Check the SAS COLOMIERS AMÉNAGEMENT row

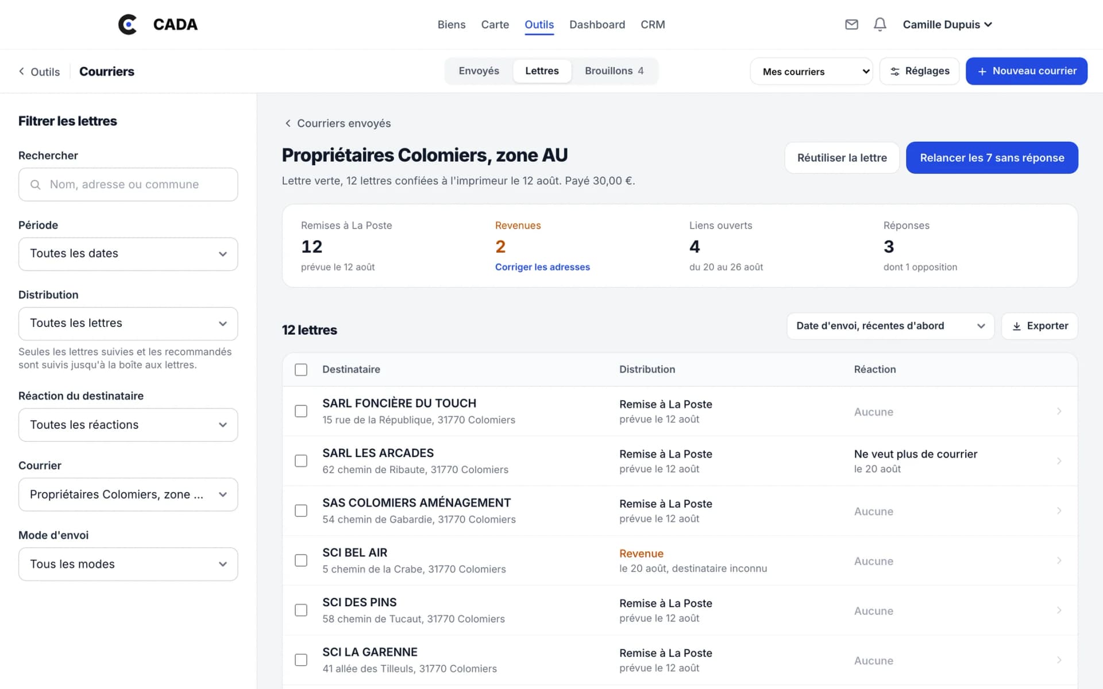point(301,510)
